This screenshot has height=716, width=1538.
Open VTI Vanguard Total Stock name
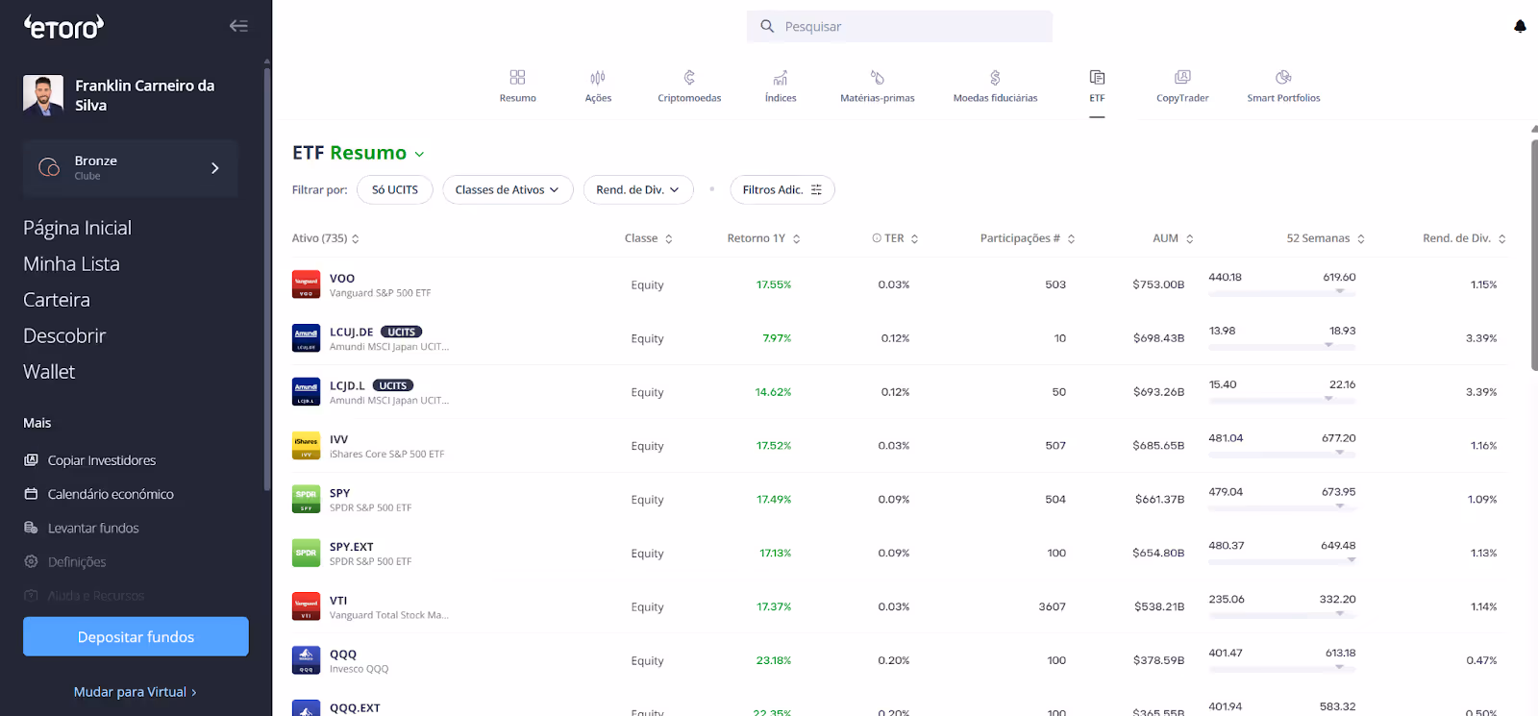pos(389,615)
